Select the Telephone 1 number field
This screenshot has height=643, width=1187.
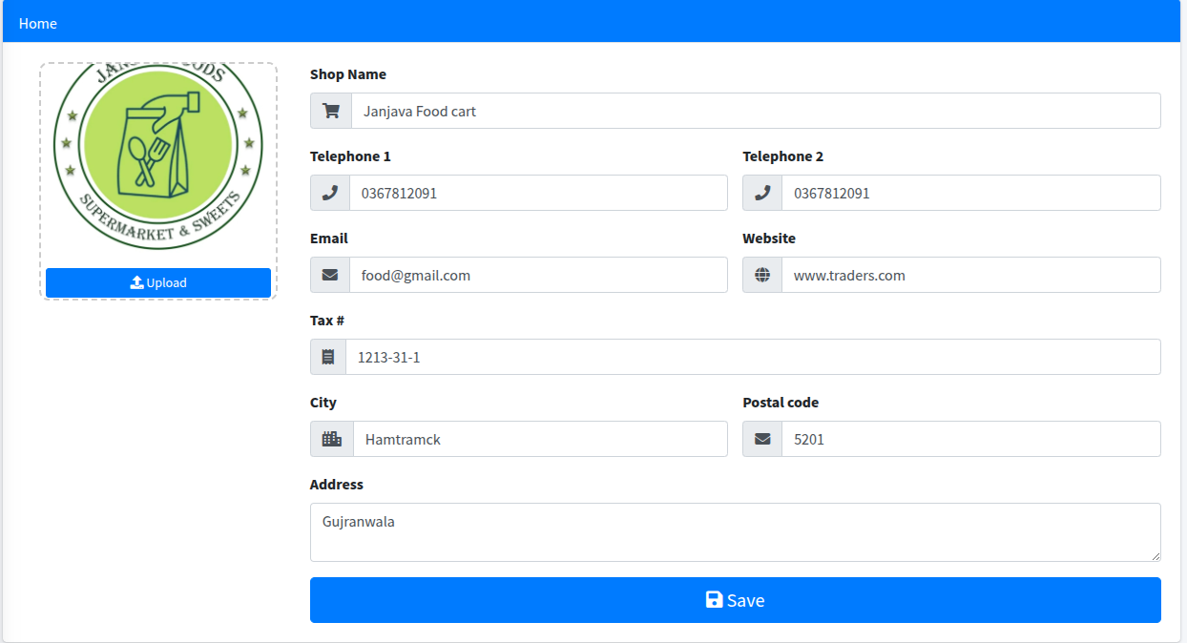coord(538,193)
